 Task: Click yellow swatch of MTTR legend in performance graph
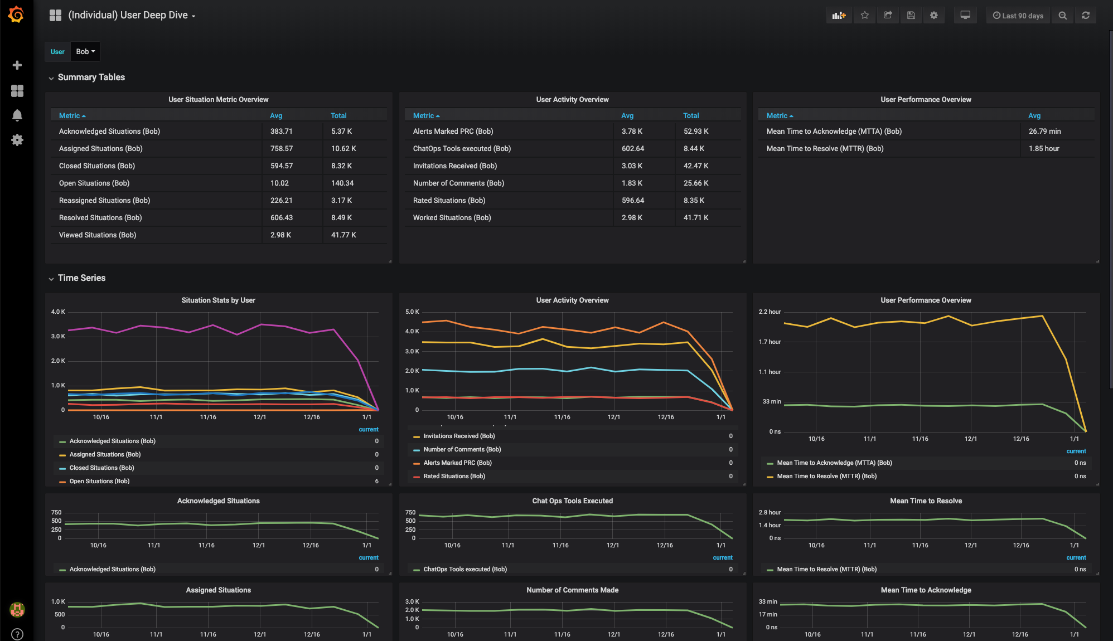[770, 477]
